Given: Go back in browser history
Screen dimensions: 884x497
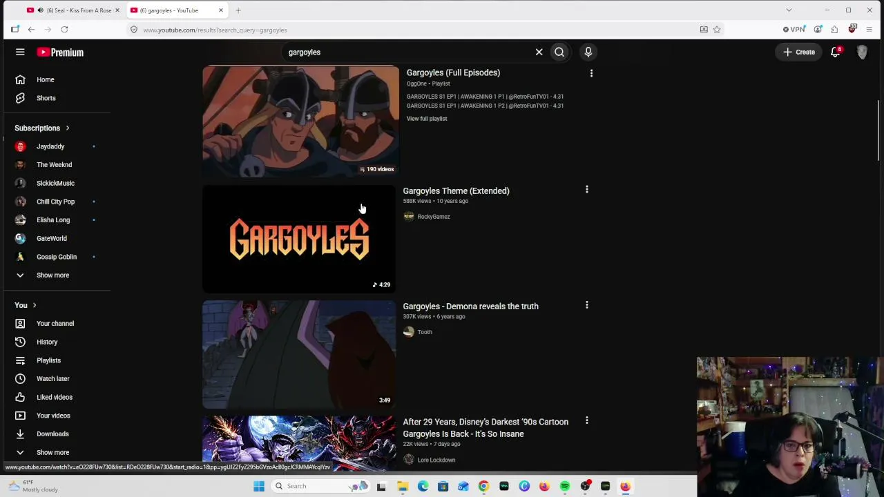Looking at the screenshot, I should 31,30.
